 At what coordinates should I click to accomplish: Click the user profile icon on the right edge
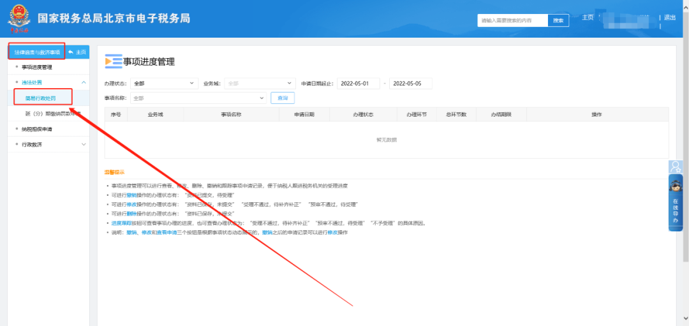coord(676,167)
